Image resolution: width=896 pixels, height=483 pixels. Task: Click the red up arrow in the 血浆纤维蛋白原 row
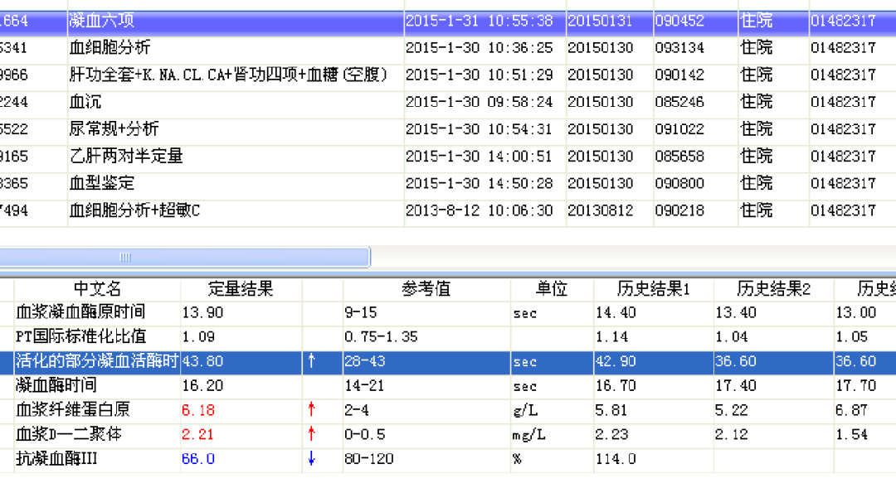click(x=312, y=410)
